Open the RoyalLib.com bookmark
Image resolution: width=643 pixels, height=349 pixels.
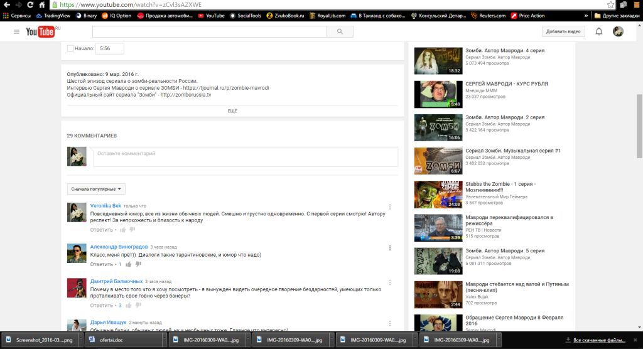[327, 16]
